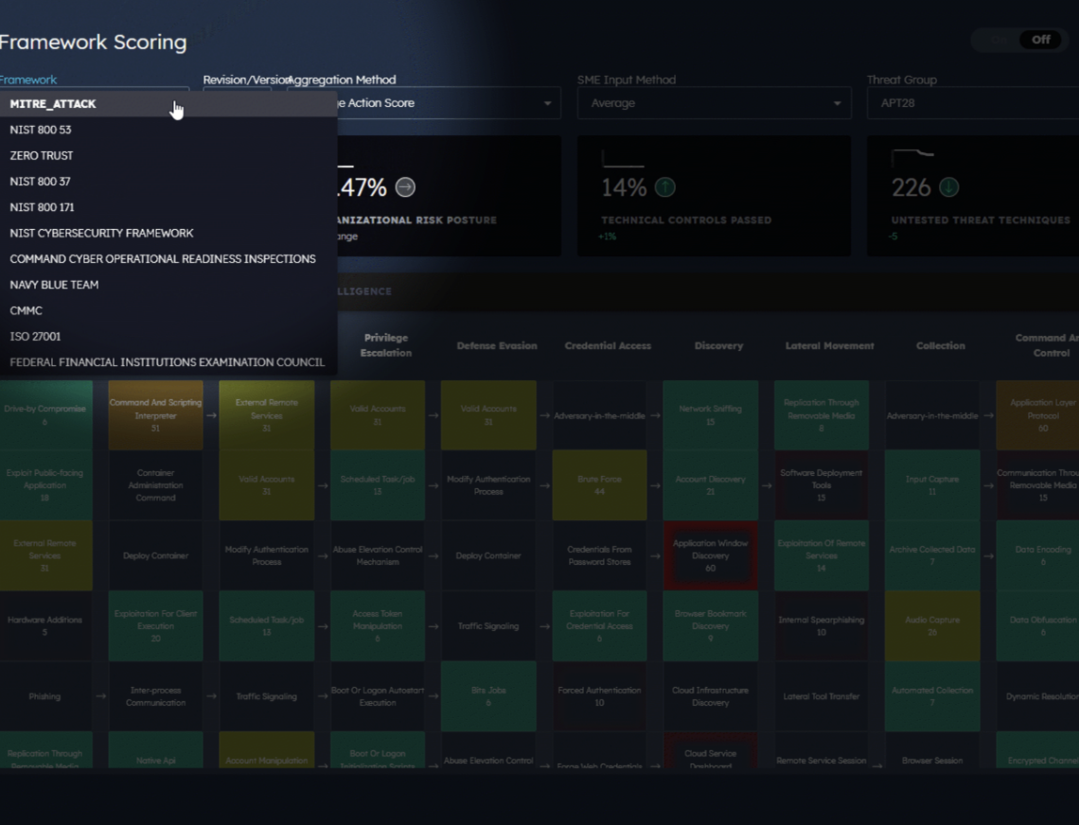1079x825 pixels.
Task: Open Archive Collected Data tile
Action: click(x=931, y=555)
